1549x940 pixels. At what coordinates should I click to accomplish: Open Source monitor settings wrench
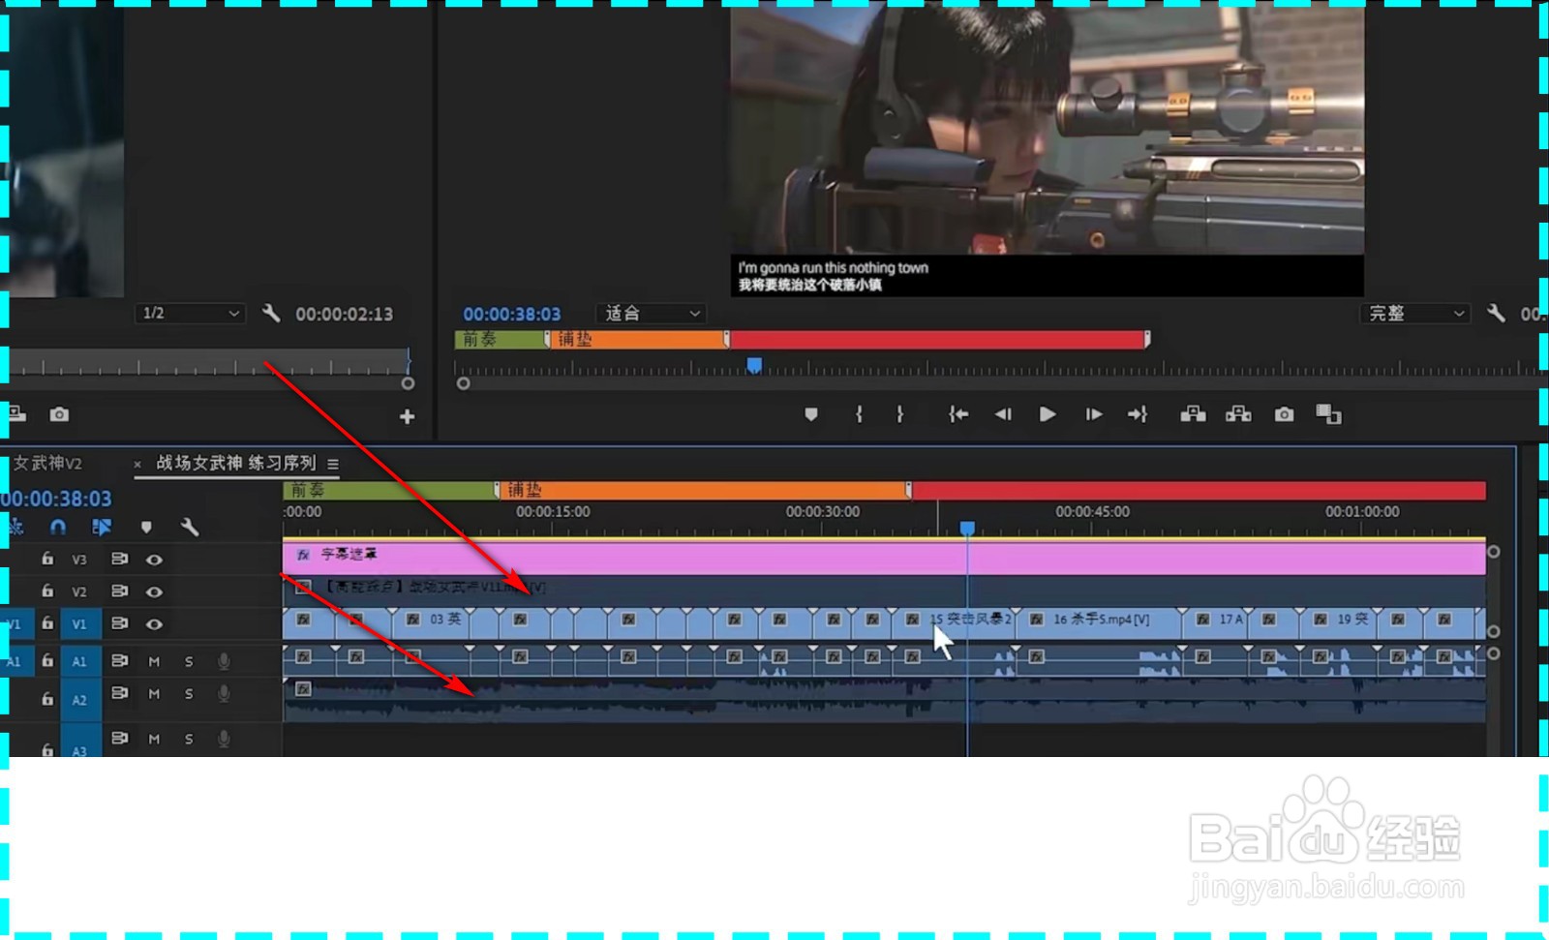pos(271,313)
